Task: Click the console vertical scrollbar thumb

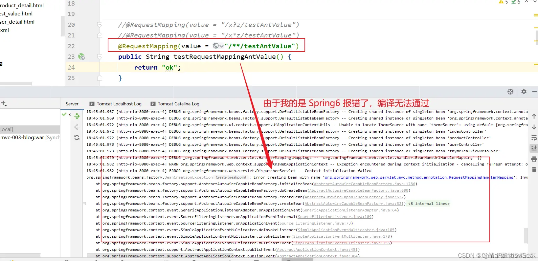Action: point(526,235)
